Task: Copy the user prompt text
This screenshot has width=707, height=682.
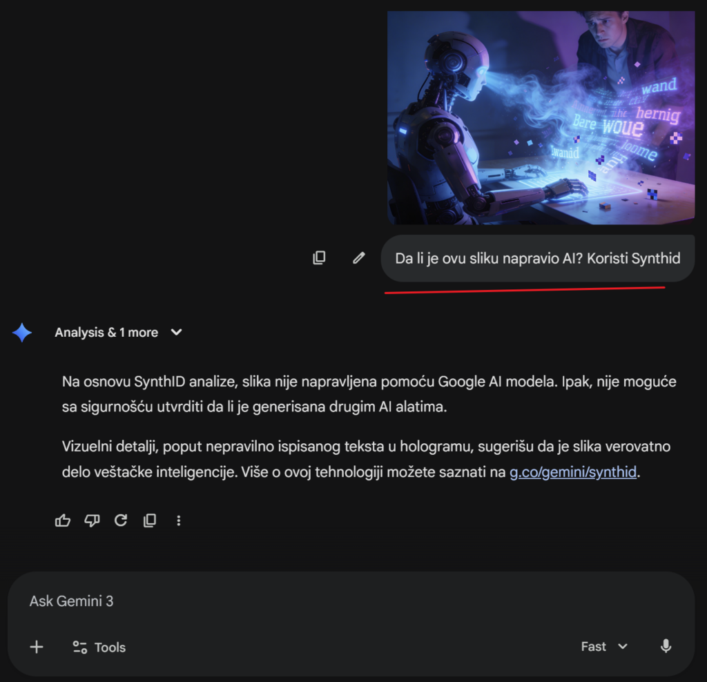Action: click(319, 258)
